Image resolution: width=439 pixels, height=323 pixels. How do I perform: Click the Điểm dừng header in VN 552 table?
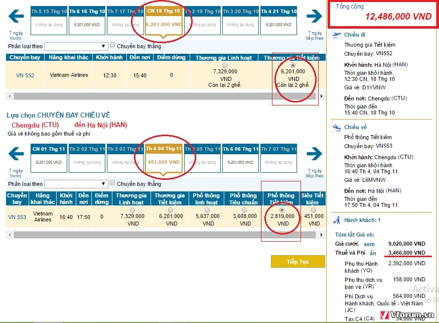(x=172, y=57)
